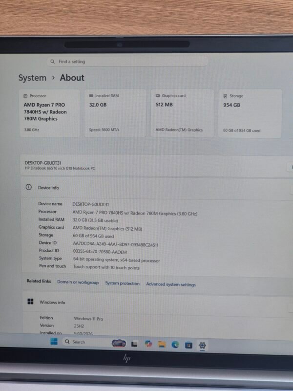The width and height of the screenshot is (293, 391).
Task: Select the Processor value in Device info
Action: [135, 213]
